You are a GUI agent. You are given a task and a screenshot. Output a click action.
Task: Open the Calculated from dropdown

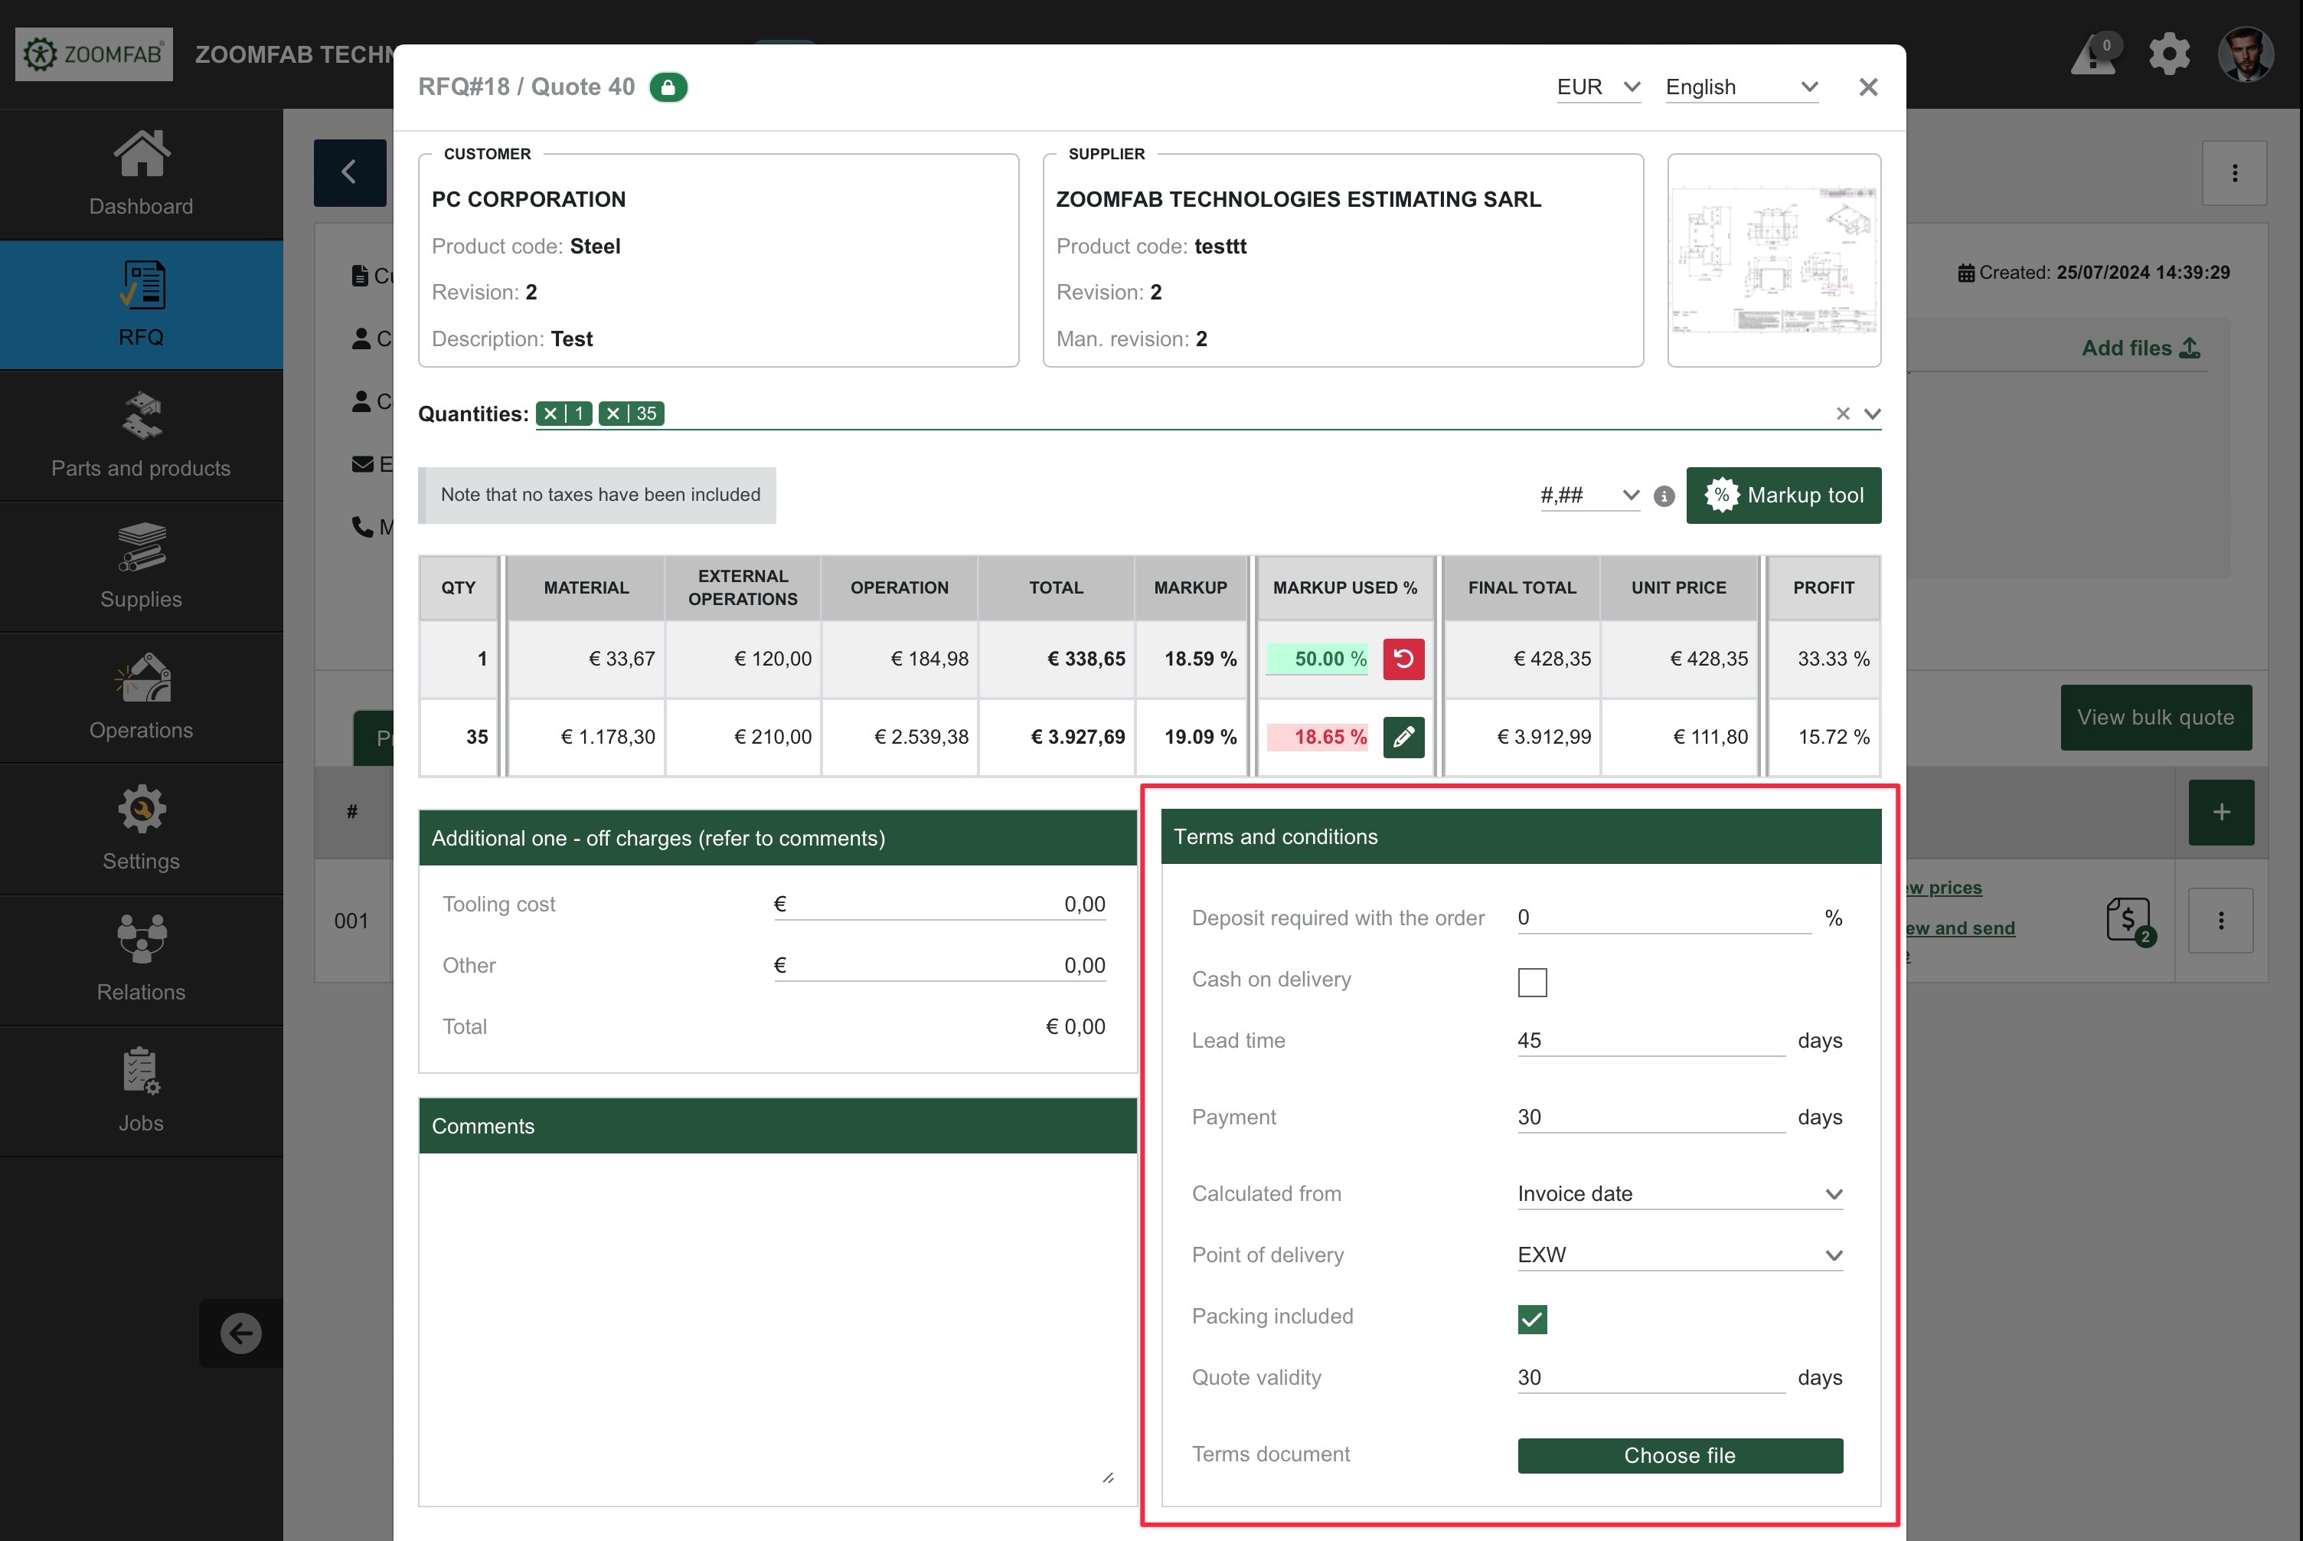[x=1679, y=1194]
